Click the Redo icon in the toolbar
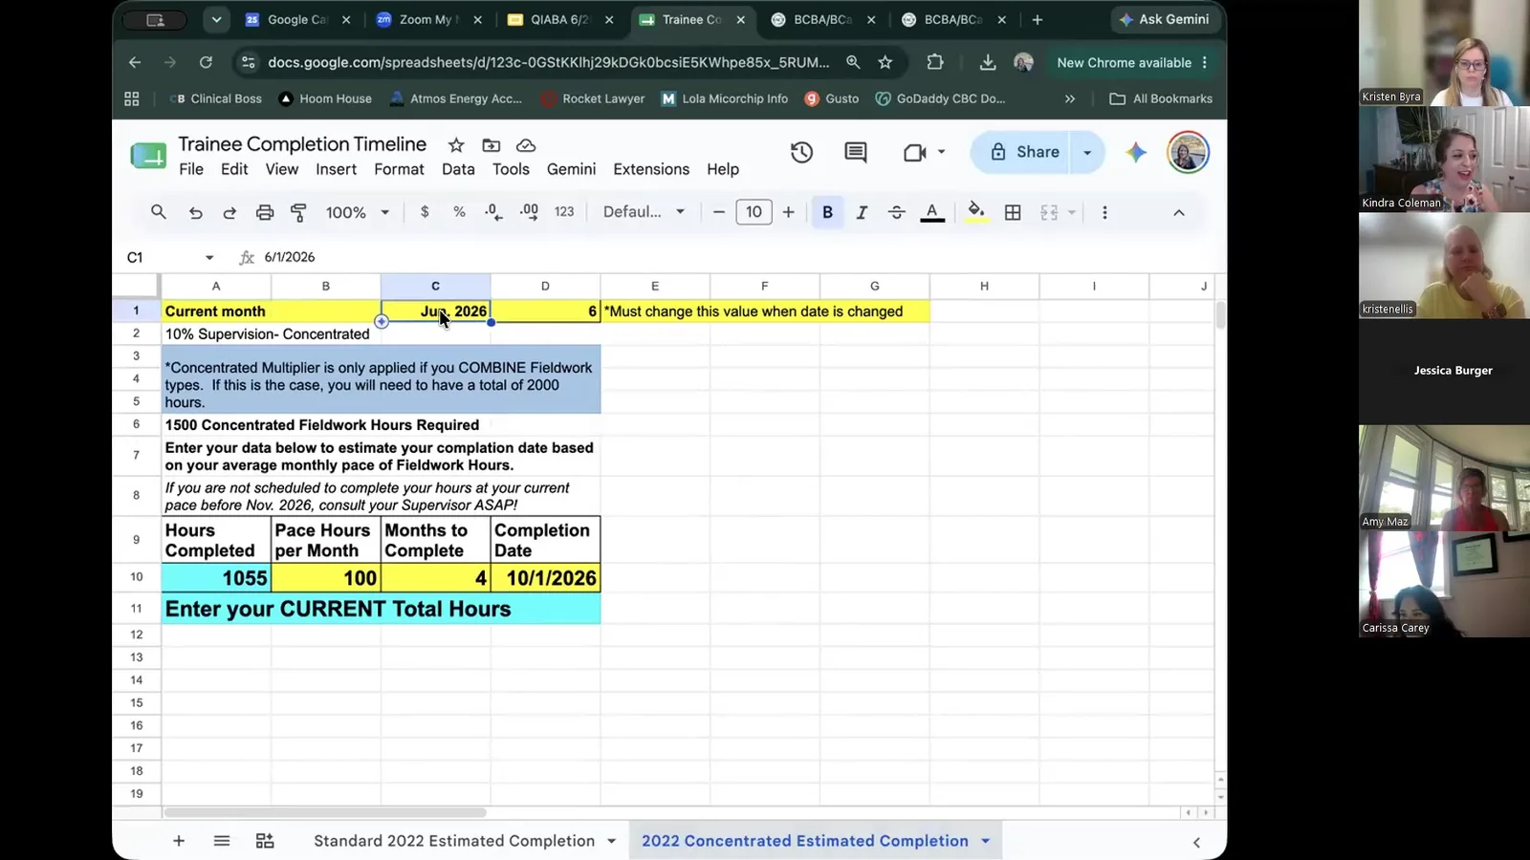Image resolution: width=1530 pixels, height=860 pixels. pos(229,212)
